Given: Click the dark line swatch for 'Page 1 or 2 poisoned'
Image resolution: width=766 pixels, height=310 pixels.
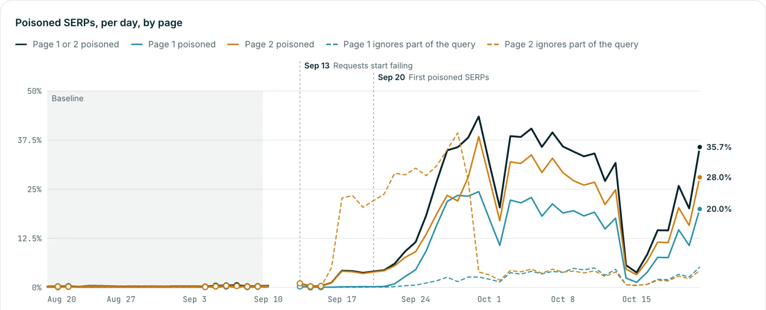Looking at the screenshot, I should tap(21, 44).
